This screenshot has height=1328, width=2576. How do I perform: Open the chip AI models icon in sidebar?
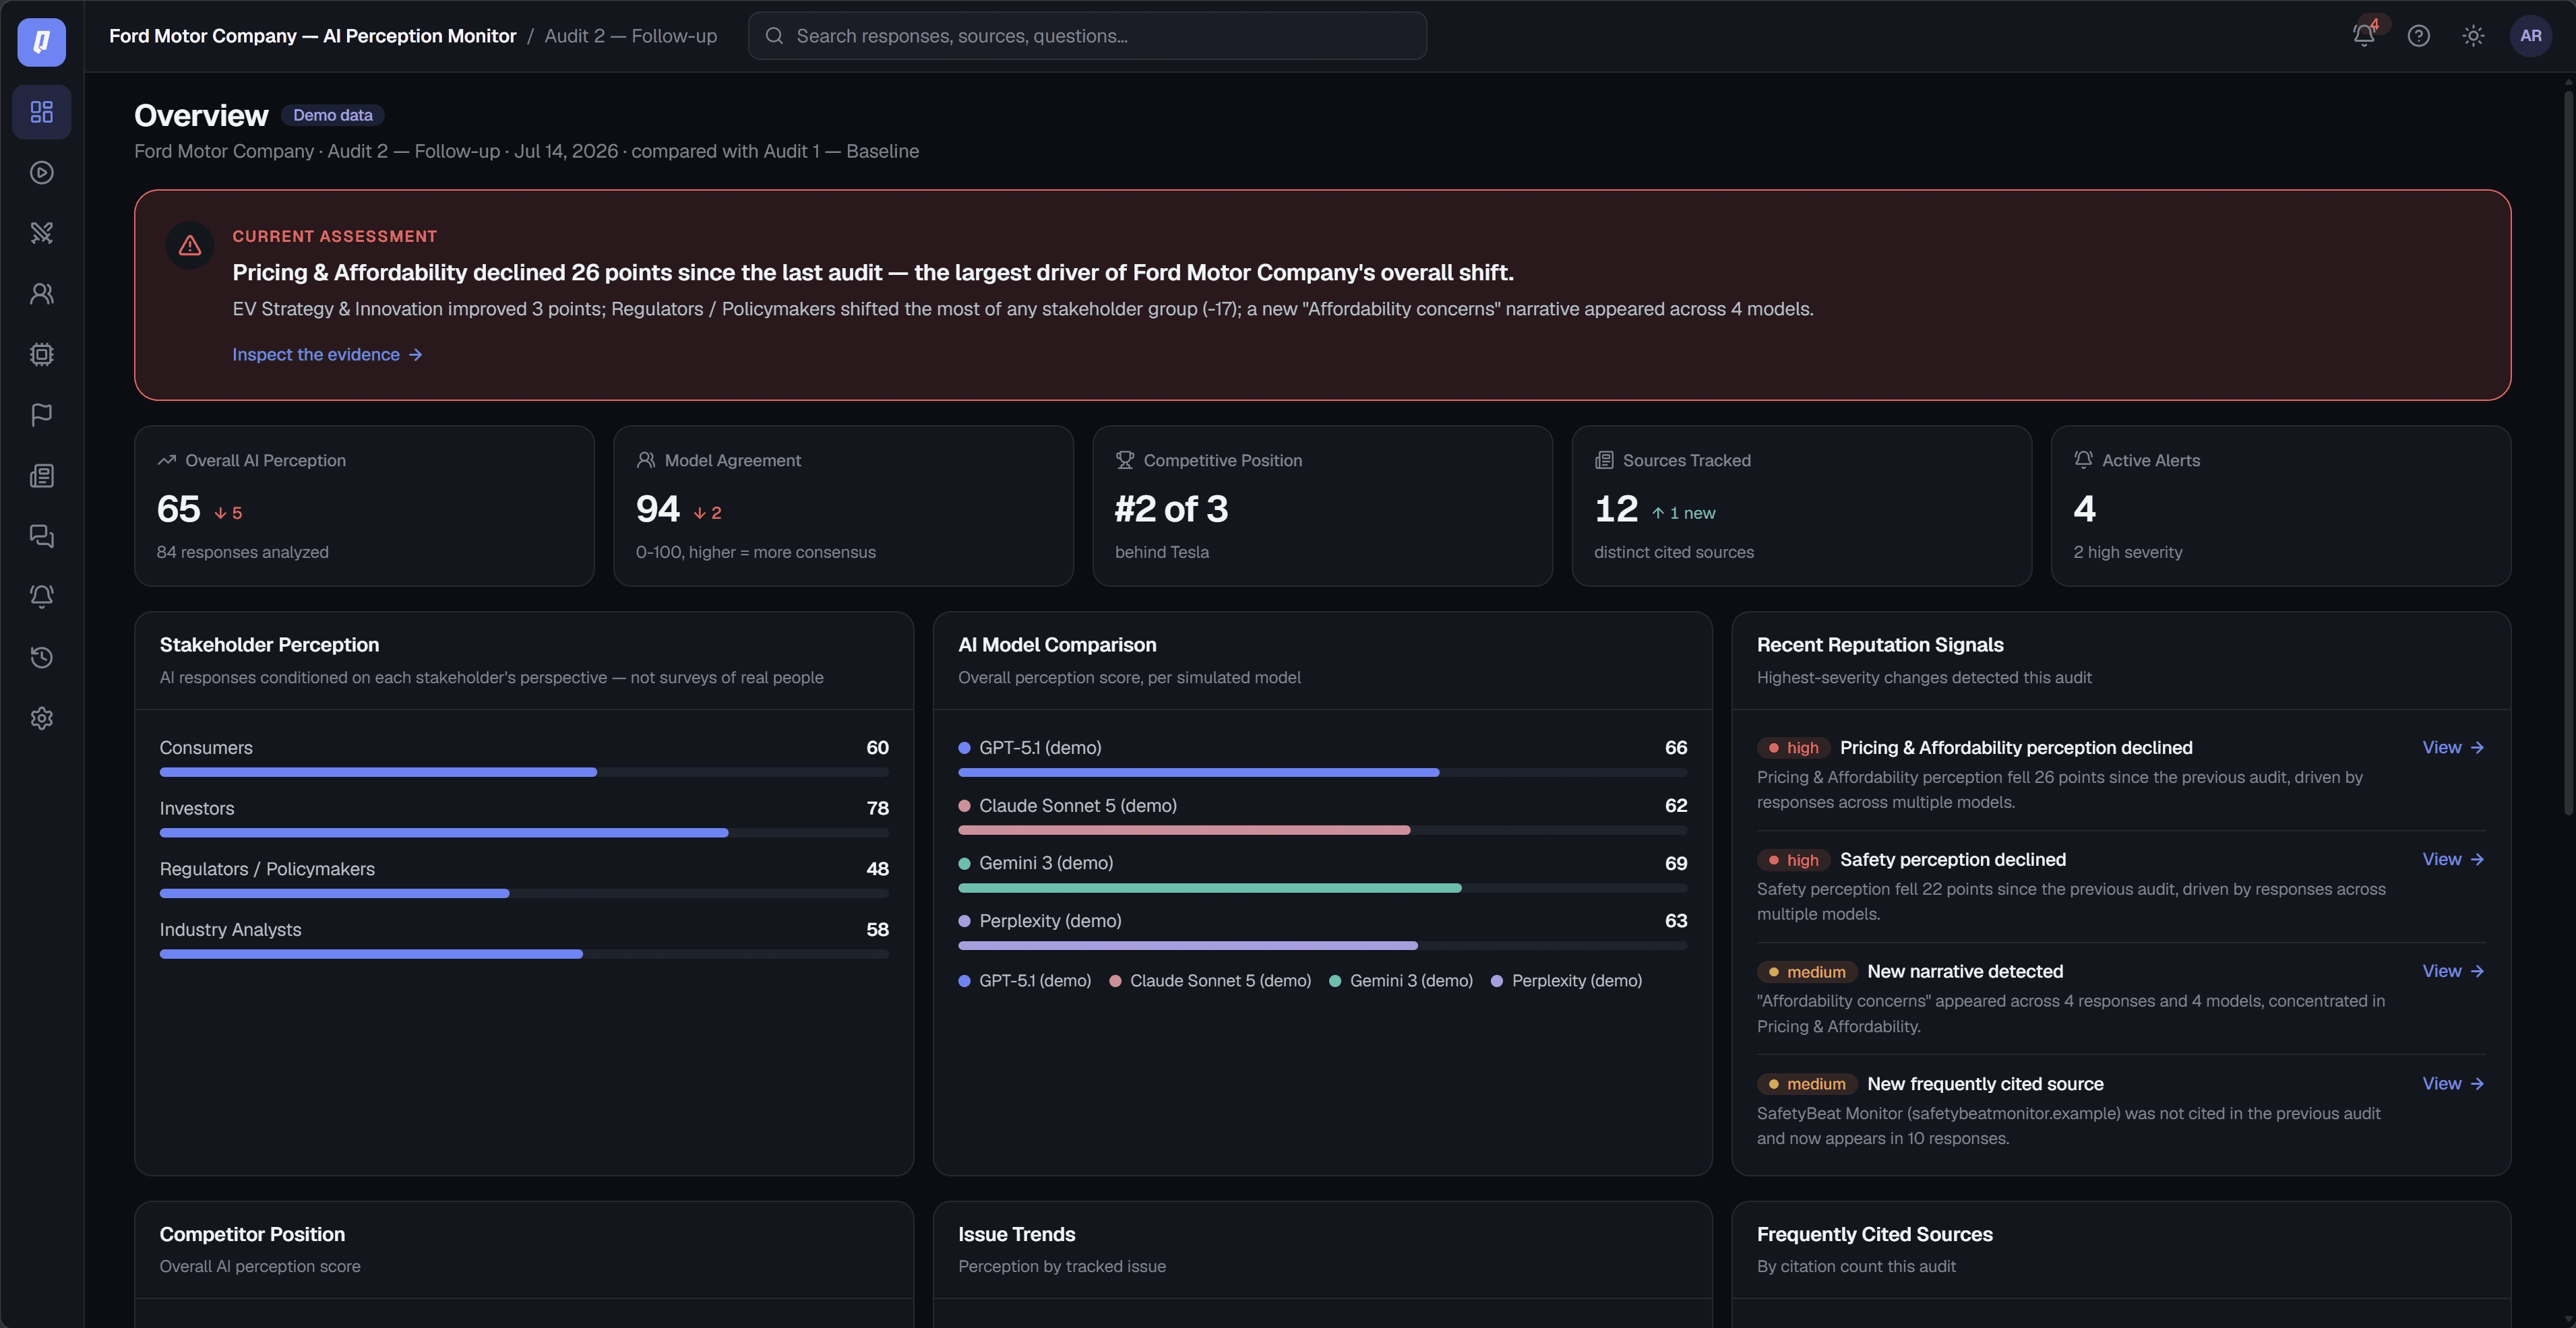click(42, 354)
